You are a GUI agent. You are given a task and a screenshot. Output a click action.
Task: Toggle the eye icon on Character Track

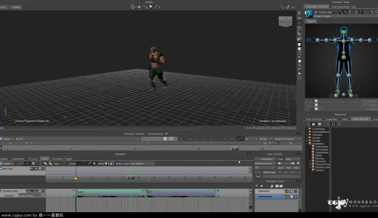click(x=32, y=191)
